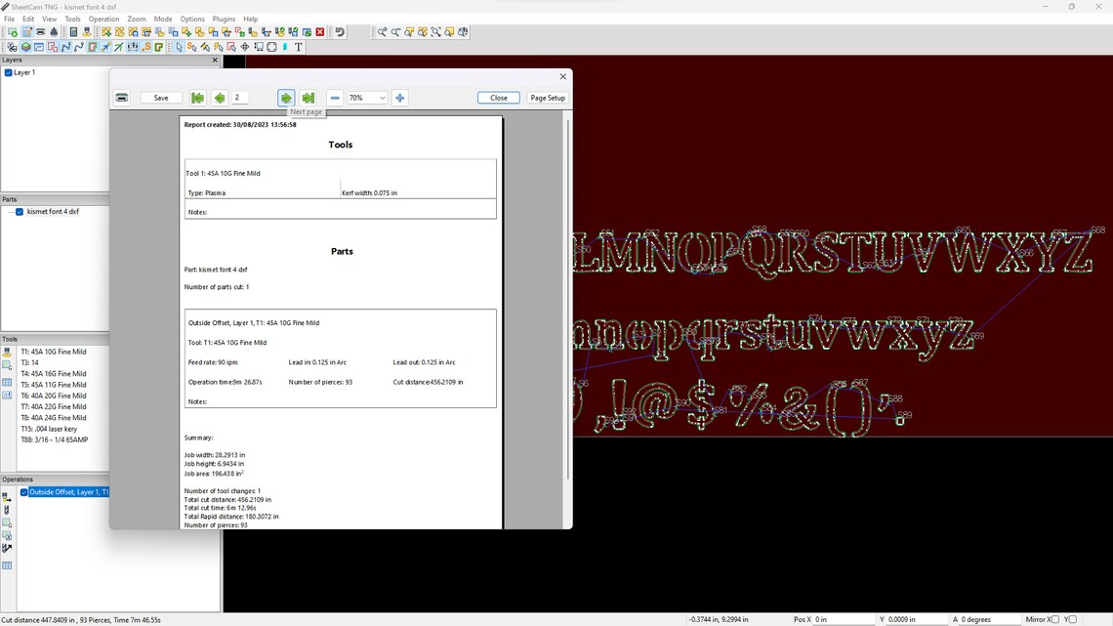The image size is (1113, 626).
Task: Open the Plugins menu
Action: pyautogui.click(x=223, y=18)
